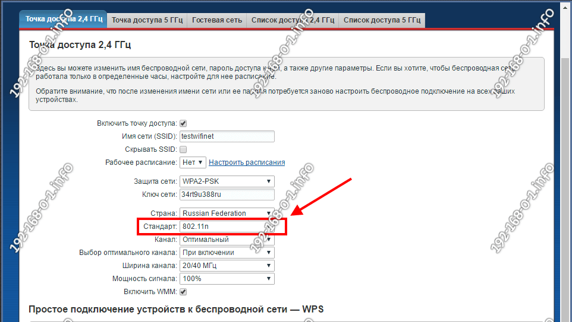
Task: Toggle the Включить точку доступа checkbox
Action: click(183, 123)
